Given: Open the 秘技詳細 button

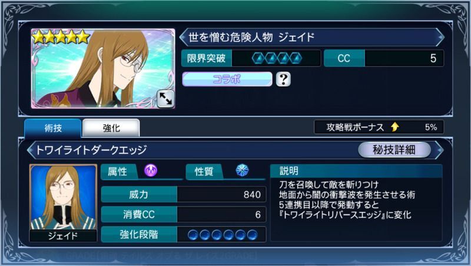Looking at the screenshot, I should tap(394, 149).
